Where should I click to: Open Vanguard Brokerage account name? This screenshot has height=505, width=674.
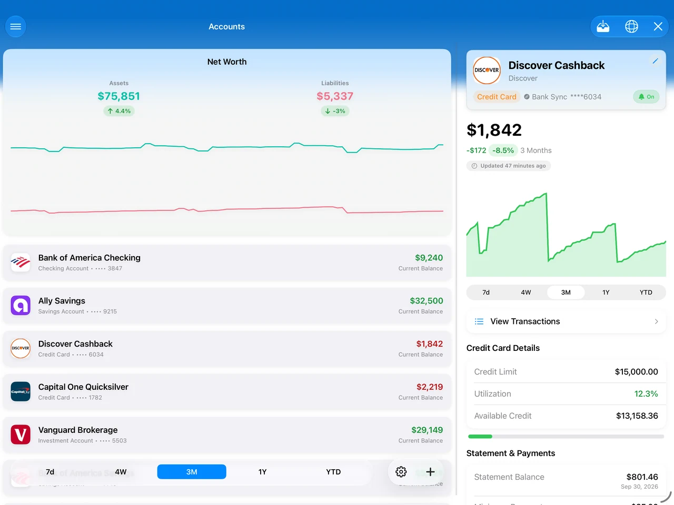78,430
